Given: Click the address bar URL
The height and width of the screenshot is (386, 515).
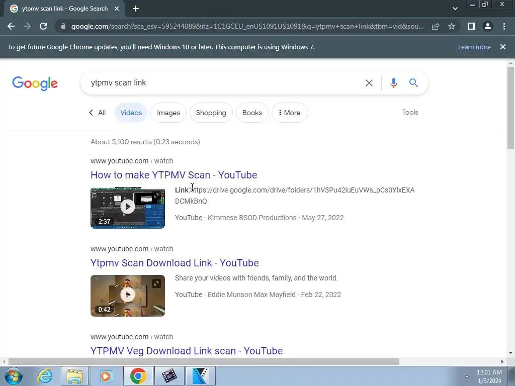Looking at the screenshot, I should [x=247, y=26].
